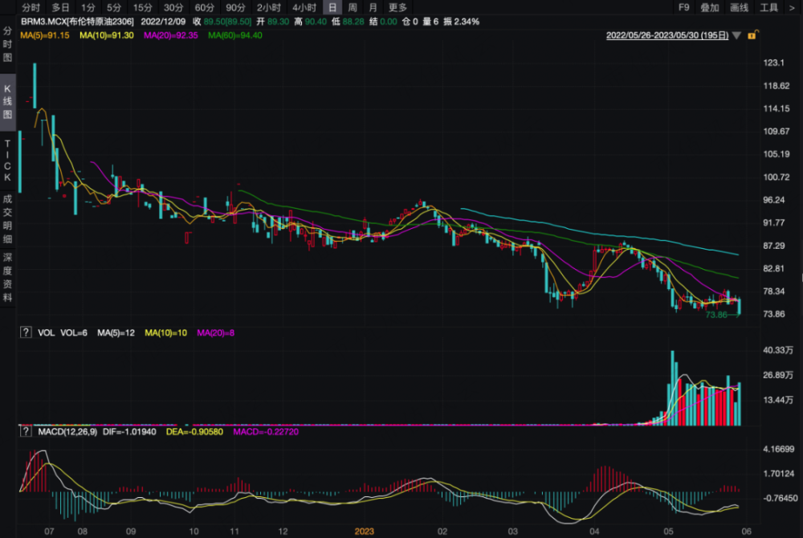Image resolution: width=803 pixels, height=538 pixels.
Task: Select the 15分 minute interval
Action: (x=142, y=7)
